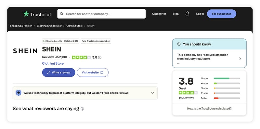Expand the platform integrity notice chevron
The image size is (260, 129).
[152, 93]
